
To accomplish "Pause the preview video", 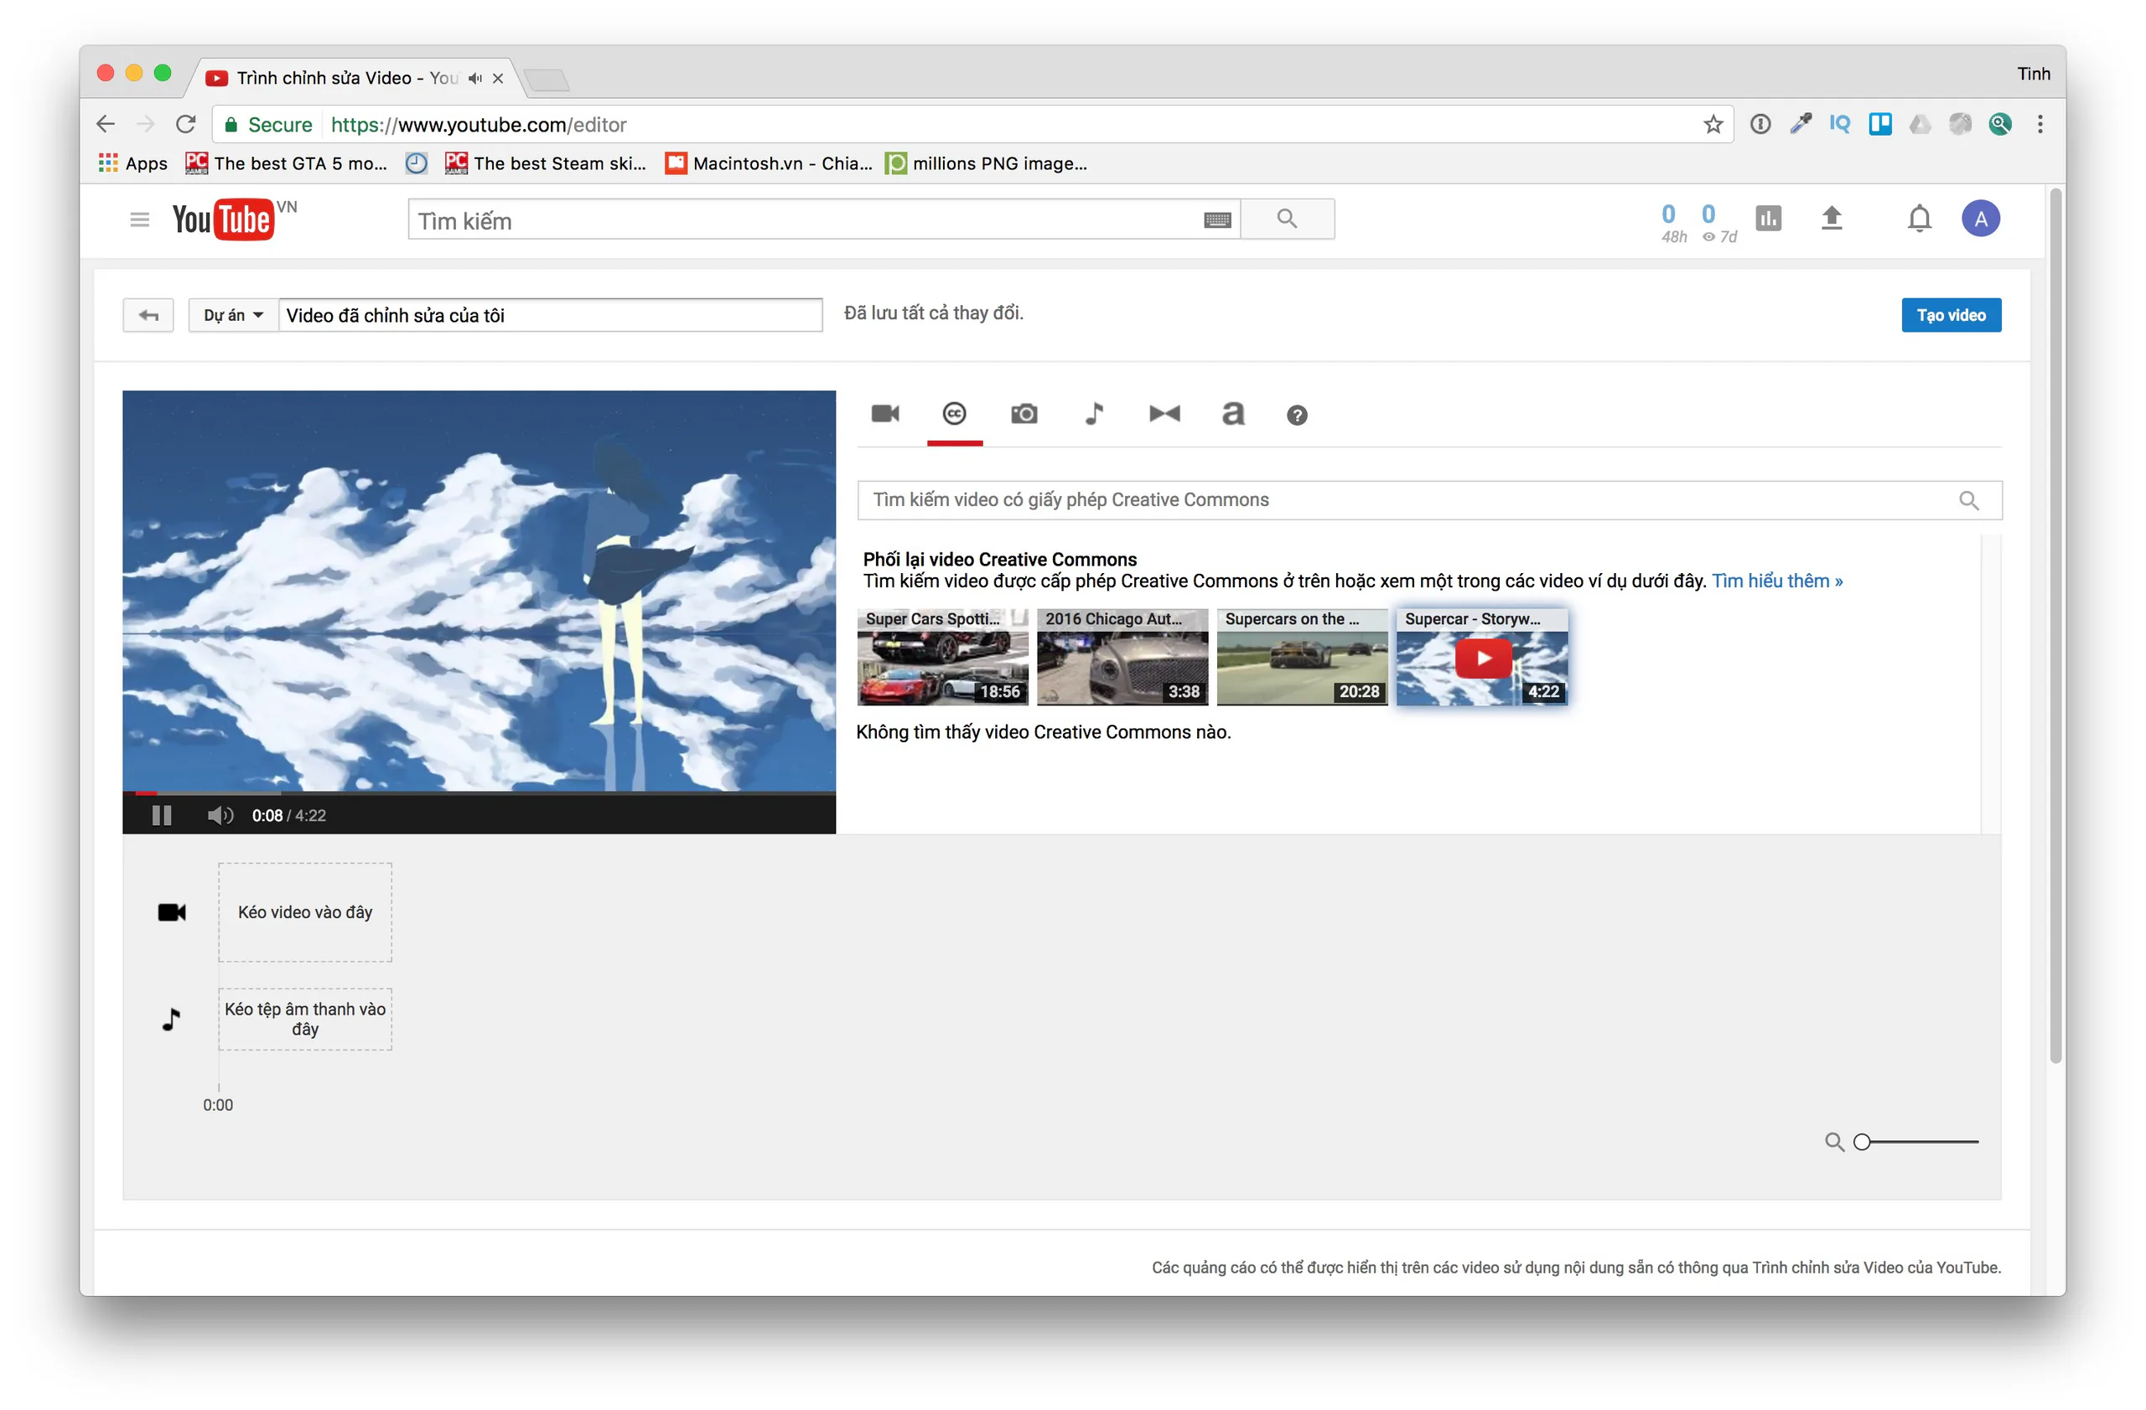I will (x=162, y=815).
